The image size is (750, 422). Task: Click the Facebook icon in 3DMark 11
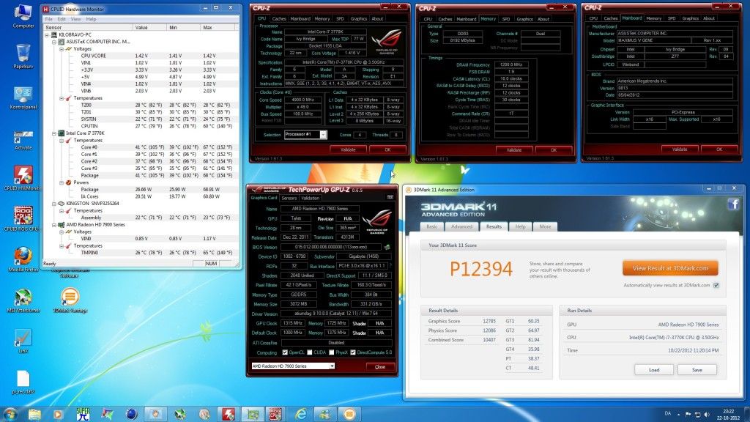pos(733,204)
